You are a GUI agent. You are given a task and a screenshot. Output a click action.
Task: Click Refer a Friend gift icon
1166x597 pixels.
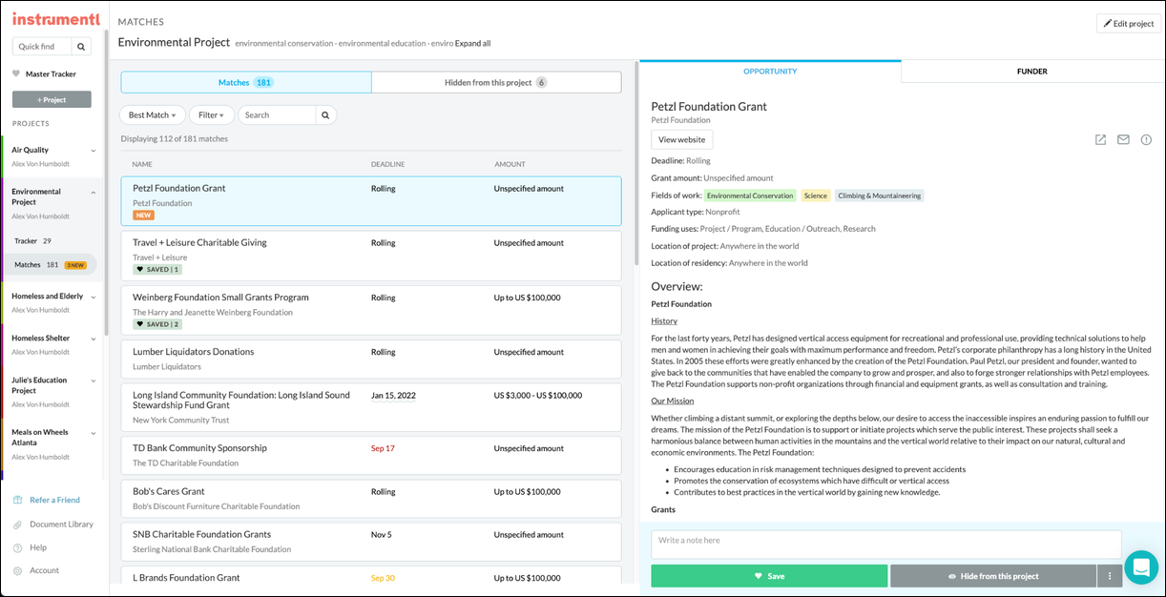pyautogui.click(x=18, y=500)
